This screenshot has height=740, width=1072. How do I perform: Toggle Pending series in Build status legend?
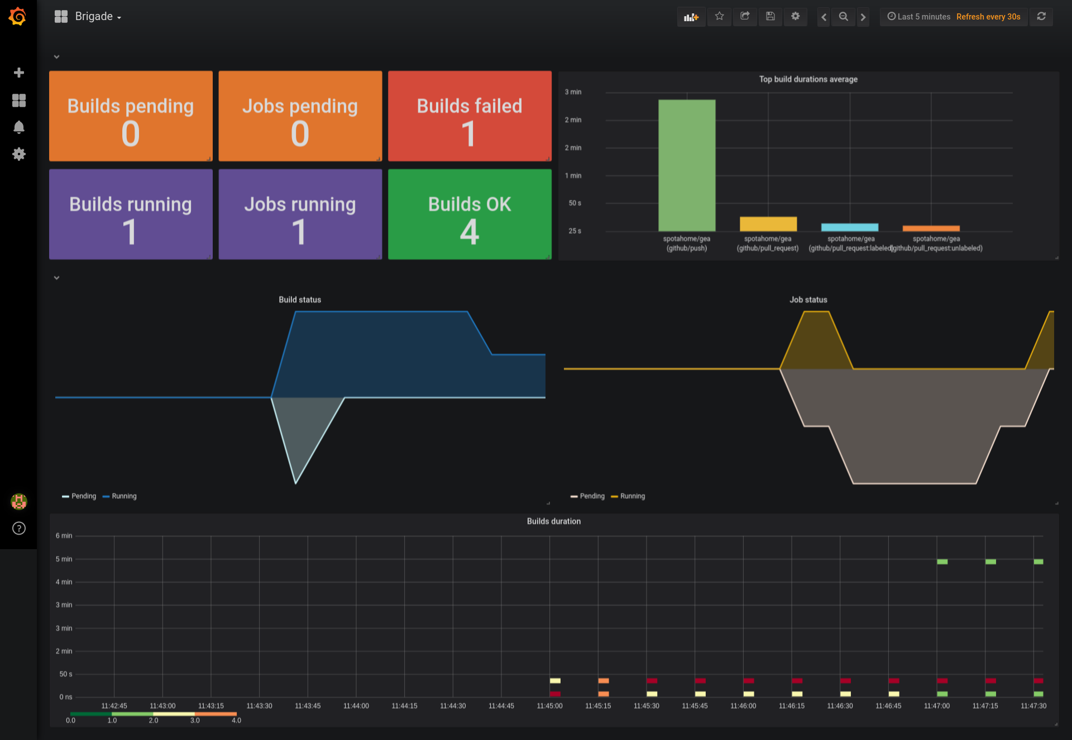[83, 496]
